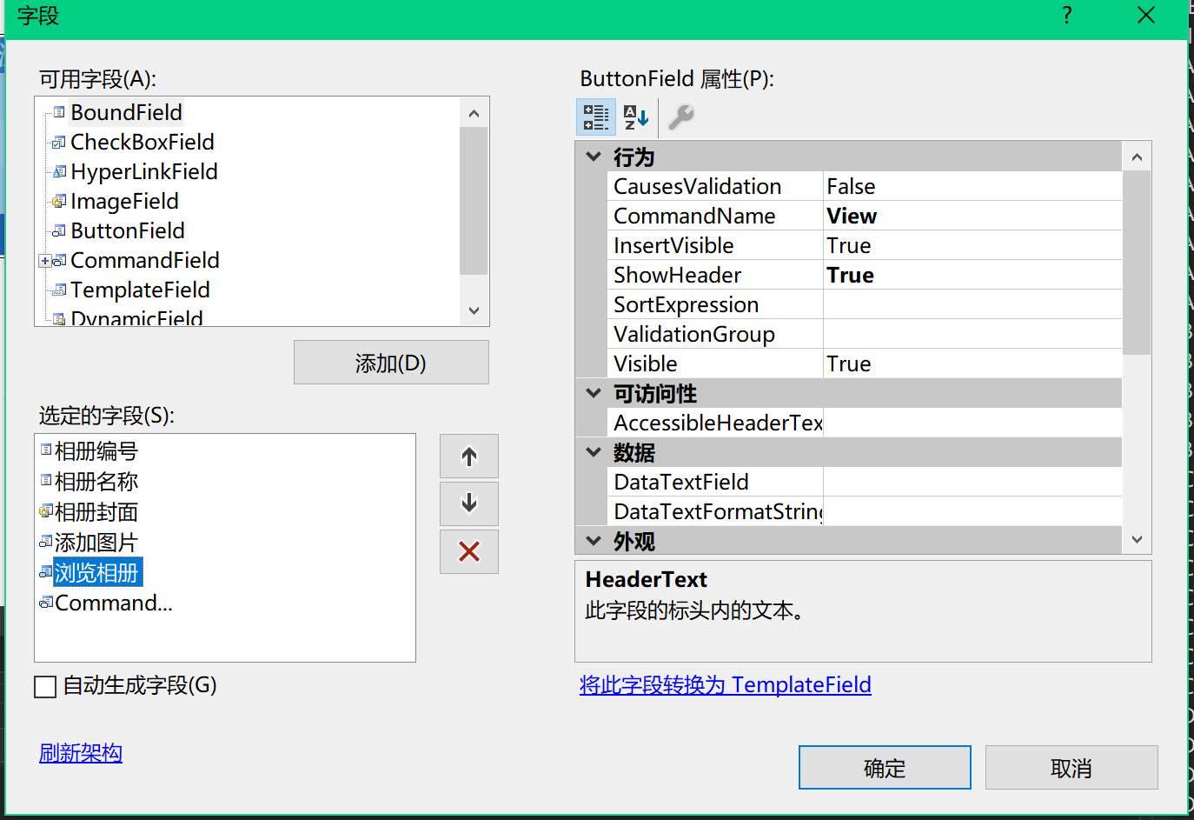The image size is (1194, 820).
Task: Collapse the 可访问性 property category
Action: 594,393
